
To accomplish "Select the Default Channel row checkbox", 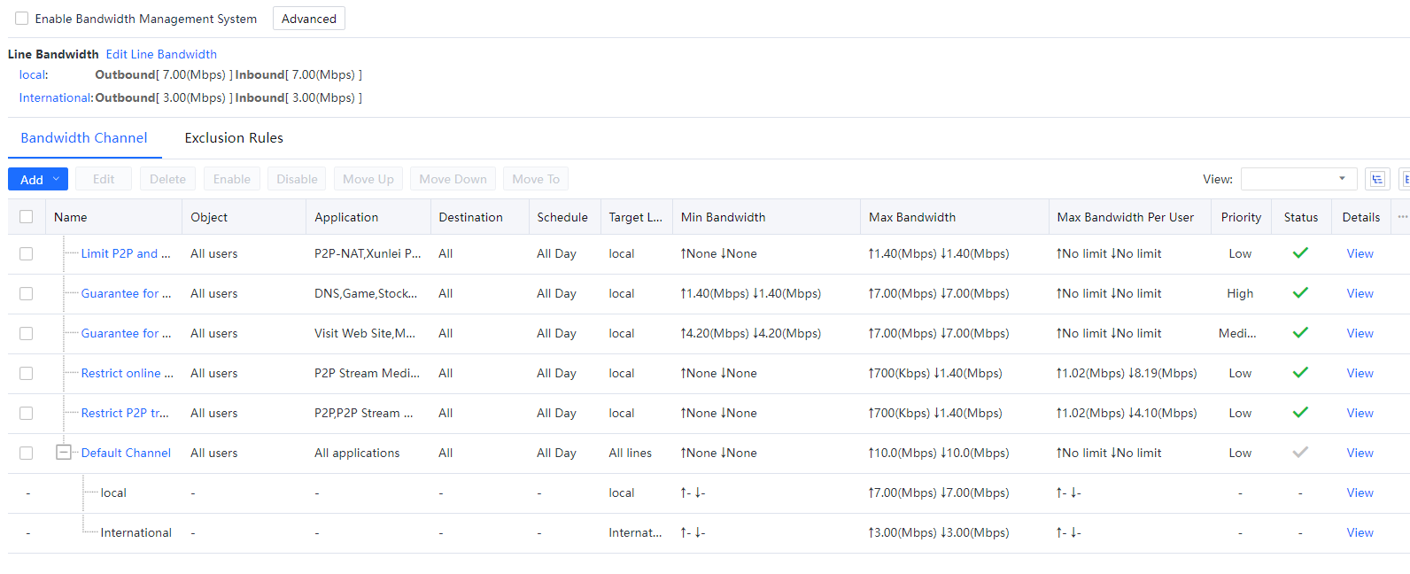I will tap(27, 453).
